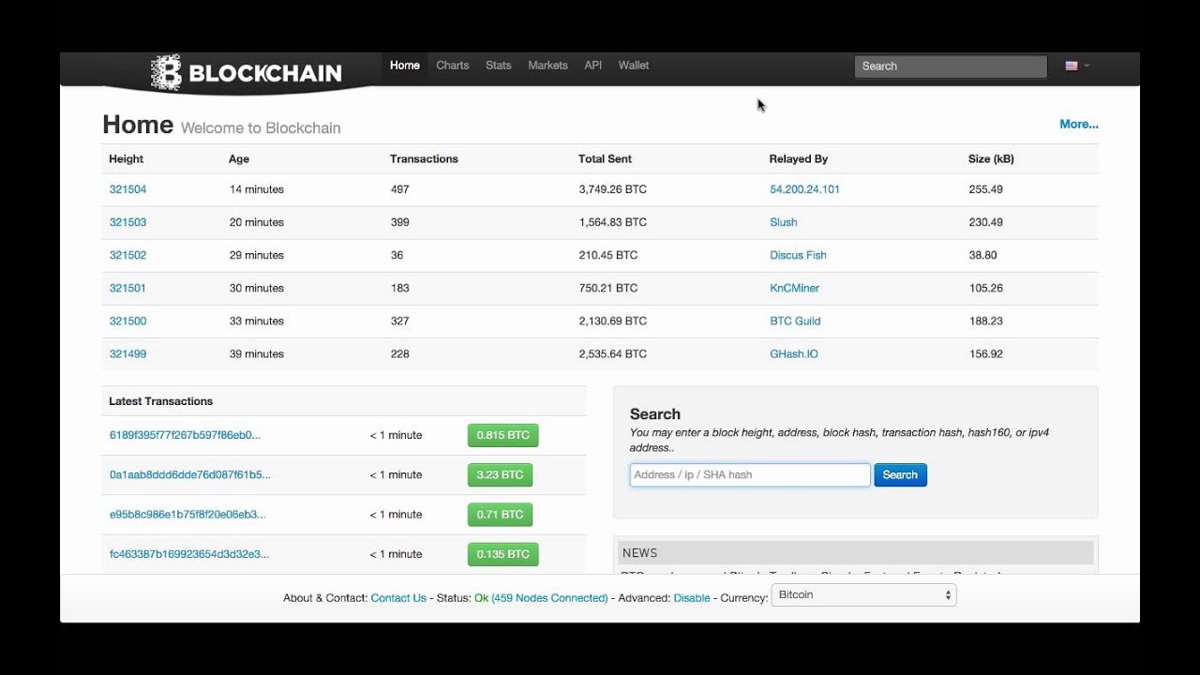Open block 321503
The height and width of the screenshot is (675, 1200).
127,222
